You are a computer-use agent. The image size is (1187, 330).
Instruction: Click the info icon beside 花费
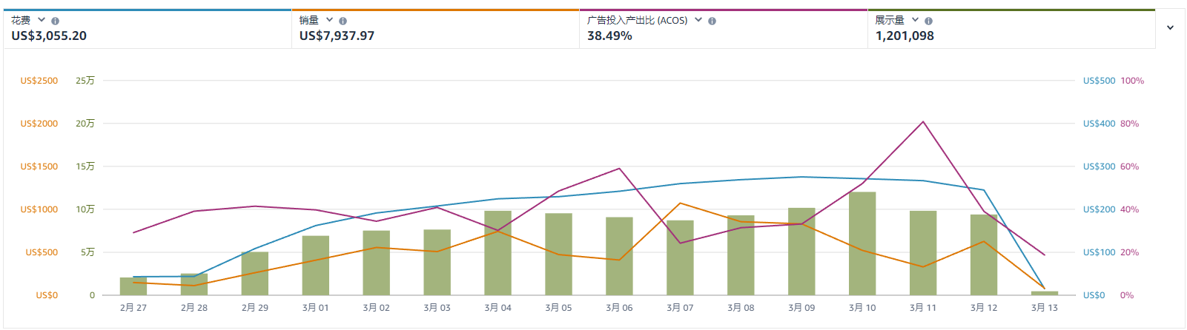(x=55, y=21)
